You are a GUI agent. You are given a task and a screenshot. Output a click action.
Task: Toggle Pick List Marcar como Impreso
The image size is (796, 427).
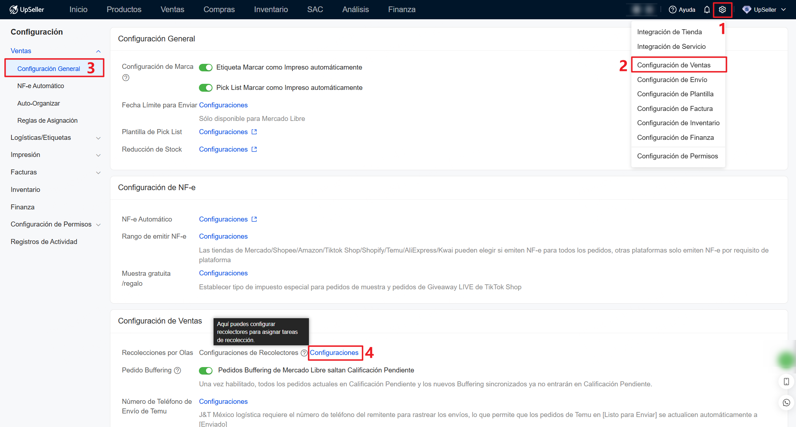click(206, 88)
